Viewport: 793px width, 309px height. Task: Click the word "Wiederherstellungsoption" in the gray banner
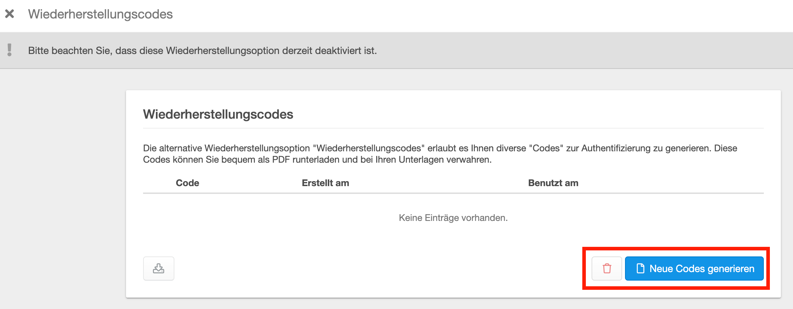click(222, 51)
